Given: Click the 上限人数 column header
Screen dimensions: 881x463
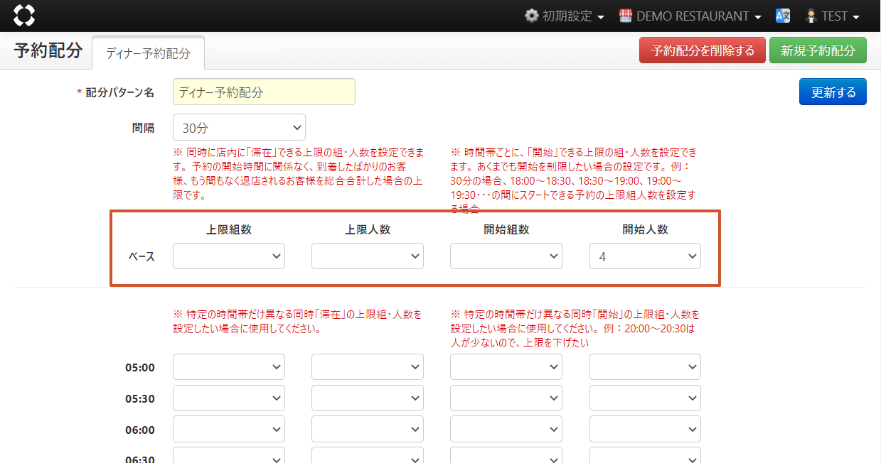Looking at the screenshot, I should [x=368, y=229].
